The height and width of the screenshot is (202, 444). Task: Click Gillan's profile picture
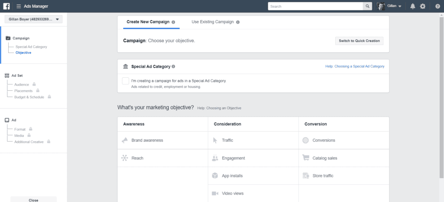click(381, 6)
